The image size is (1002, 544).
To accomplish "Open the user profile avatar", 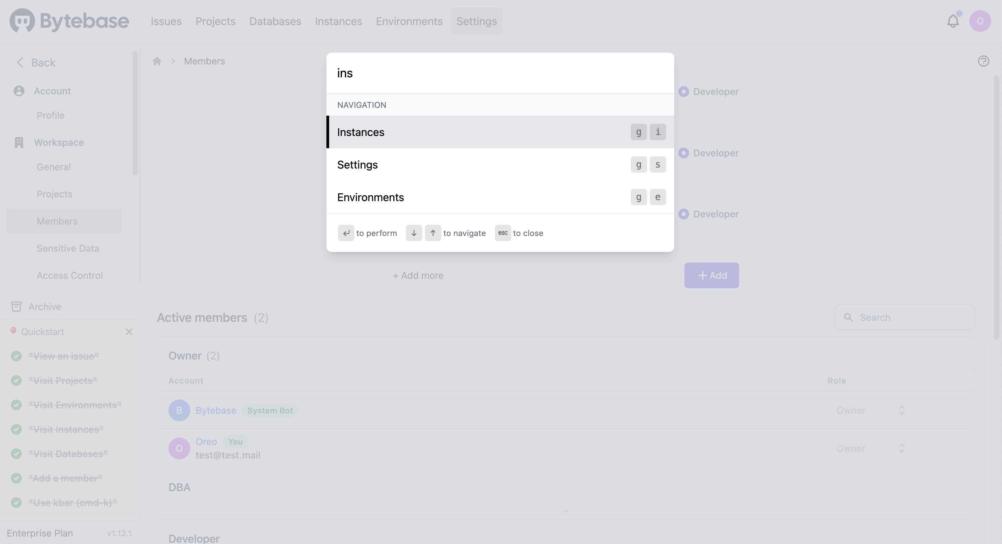I will tap(980, 21).
